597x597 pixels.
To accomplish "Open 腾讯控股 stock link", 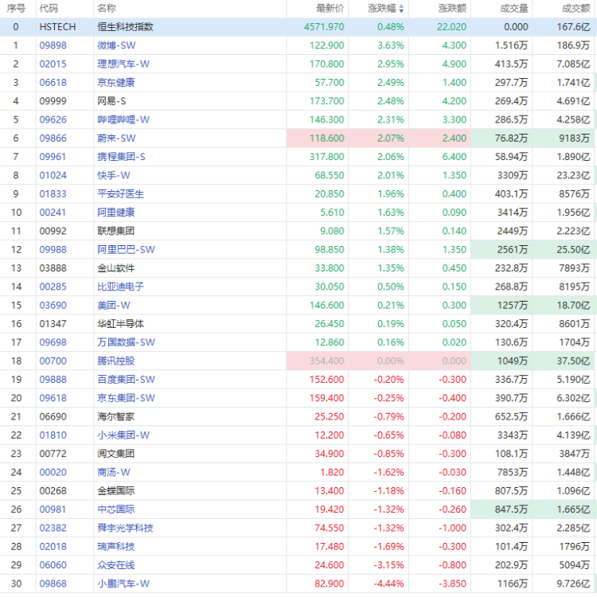I will (116, 361).
